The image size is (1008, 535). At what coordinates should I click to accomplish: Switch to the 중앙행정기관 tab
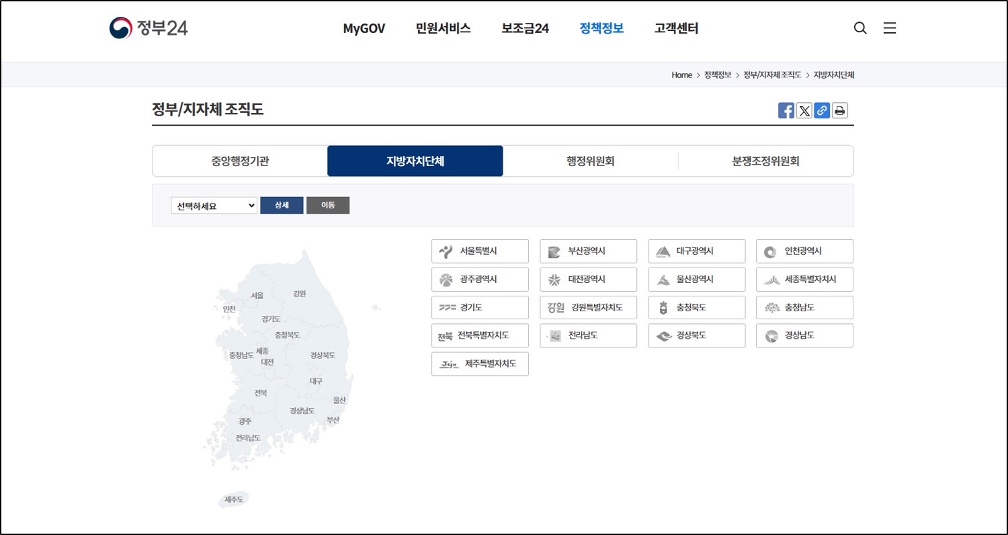tap(239, 161)
